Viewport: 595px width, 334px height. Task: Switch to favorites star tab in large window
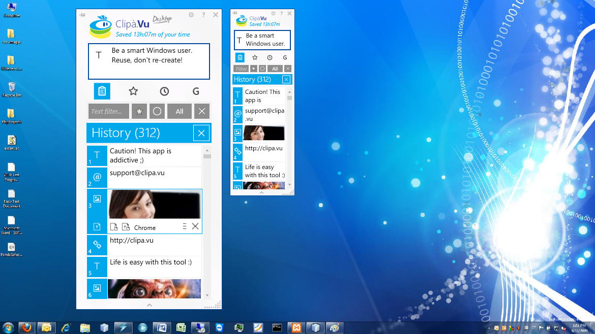tap(133, 91)
